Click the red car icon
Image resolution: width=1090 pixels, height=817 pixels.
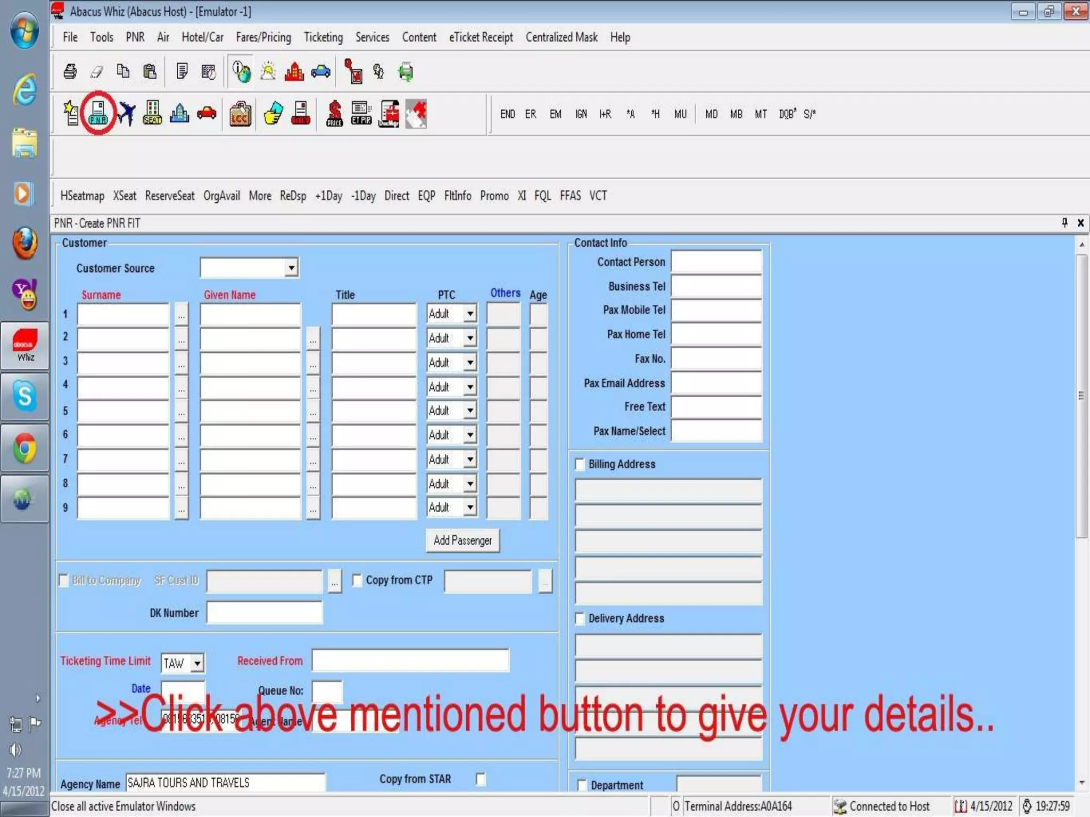[x=207, y=113]
